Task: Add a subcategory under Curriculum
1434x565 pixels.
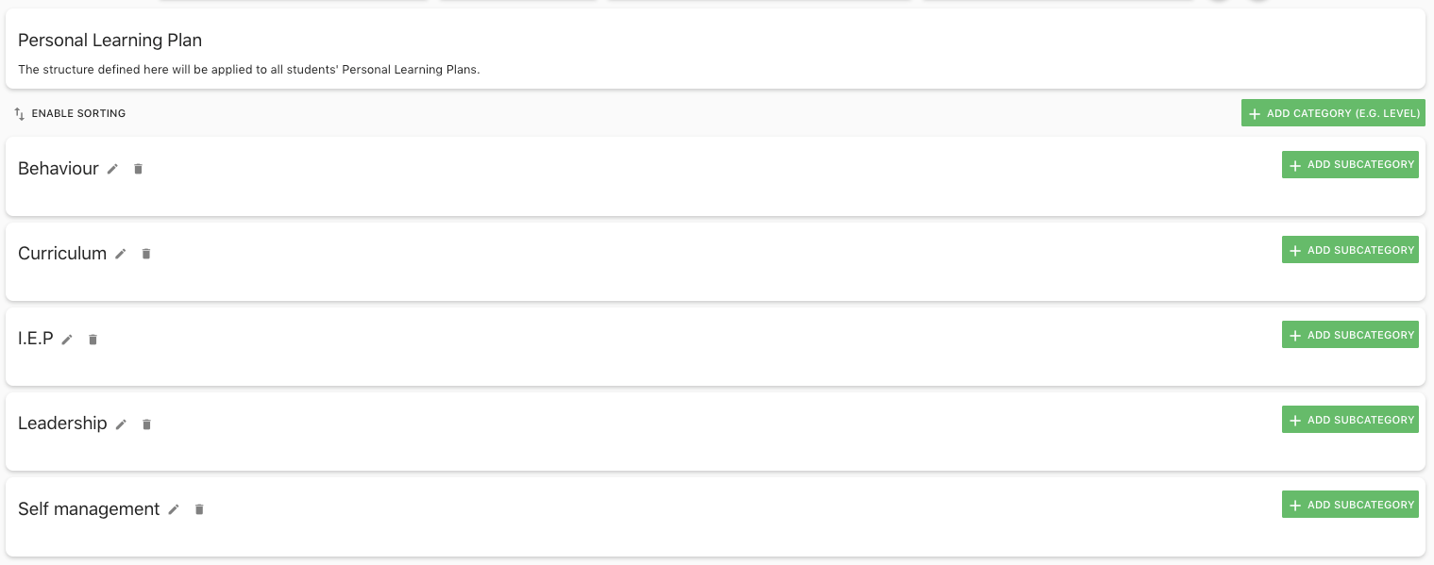Action: pyautogui.click(x=1350, y=250)
